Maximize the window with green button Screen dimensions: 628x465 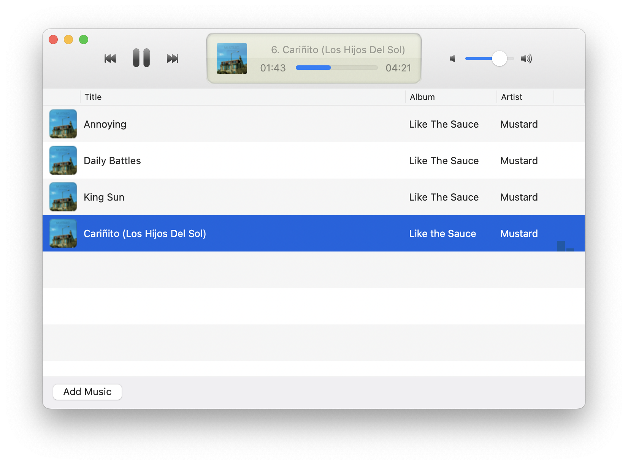(x=84, y=40)
